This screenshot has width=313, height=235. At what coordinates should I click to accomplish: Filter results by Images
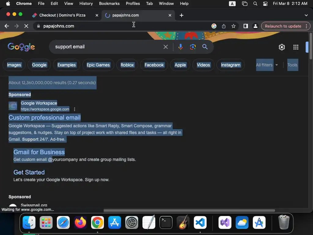14,65
